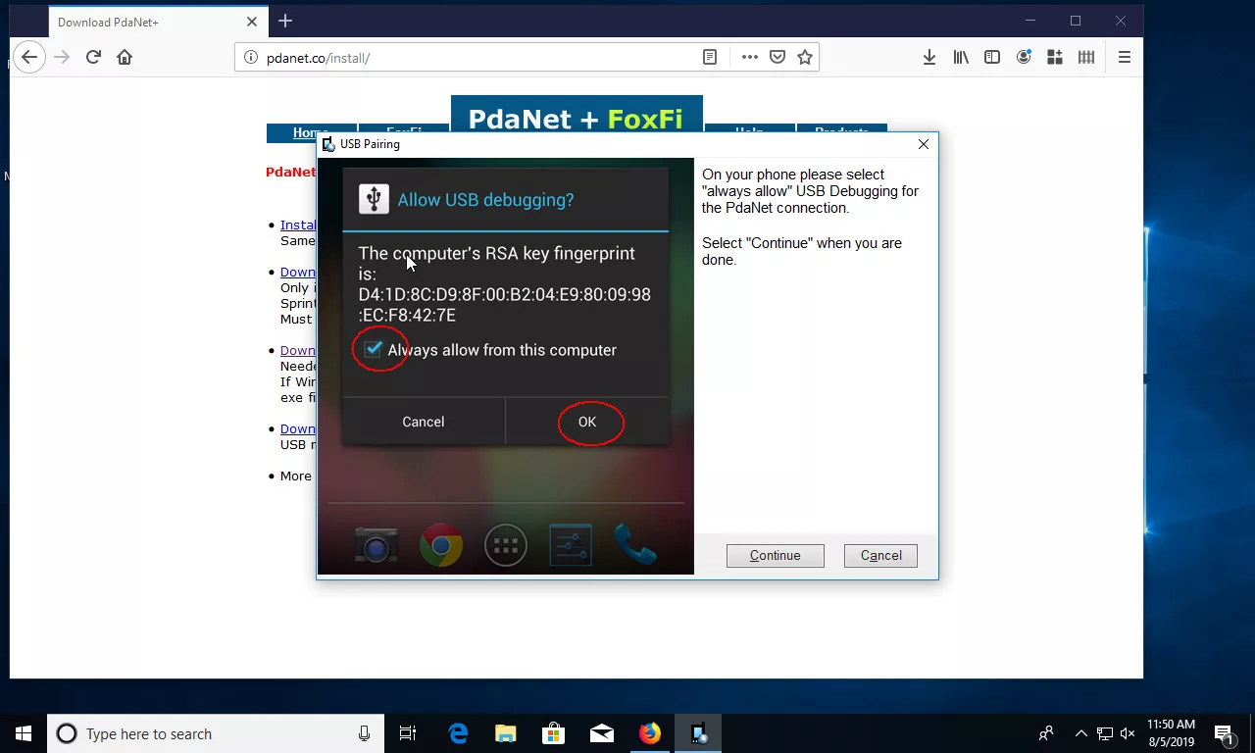Screen dimensions: 1255x753
Task: Go back with Firefox back arrow
Action: (x=29, y=57)
